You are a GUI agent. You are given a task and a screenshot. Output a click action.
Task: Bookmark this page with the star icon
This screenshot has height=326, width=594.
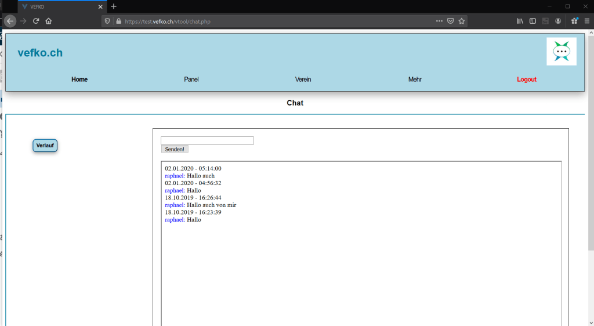pyautogui.click(x=462, y=21)
